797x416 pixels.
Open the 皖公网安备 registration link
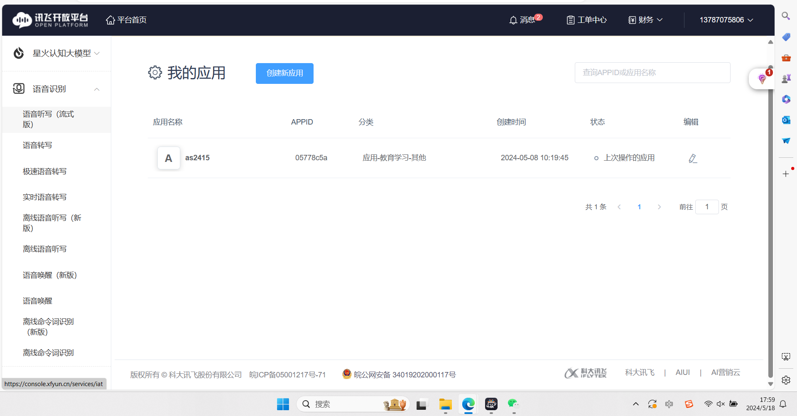(x=399, y=374)
